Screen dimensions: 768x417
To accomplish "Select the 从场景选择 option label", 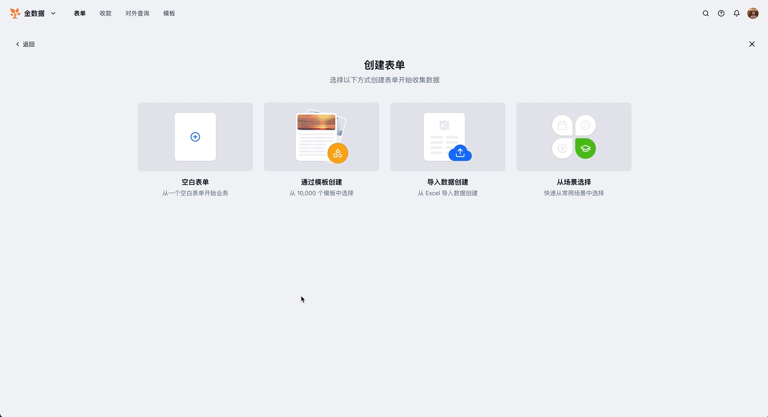I will coord(574,182).
